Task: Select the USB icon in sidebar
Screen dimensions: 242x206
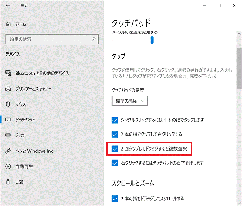Action: [x=8, y=182]
